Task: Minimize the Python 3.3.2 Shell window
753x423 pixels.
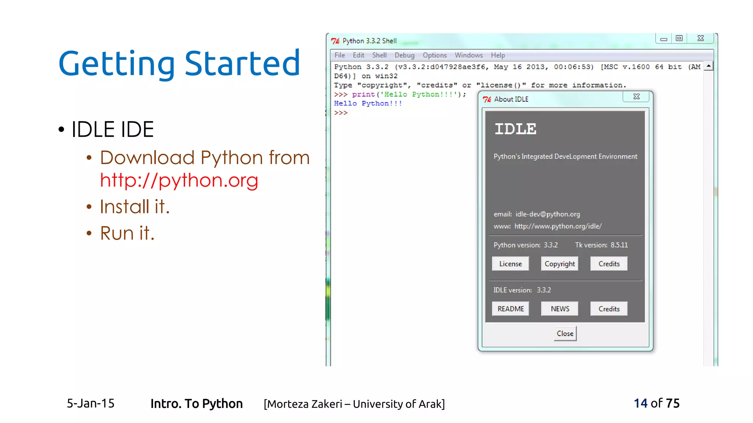Action: click(664, 39)
